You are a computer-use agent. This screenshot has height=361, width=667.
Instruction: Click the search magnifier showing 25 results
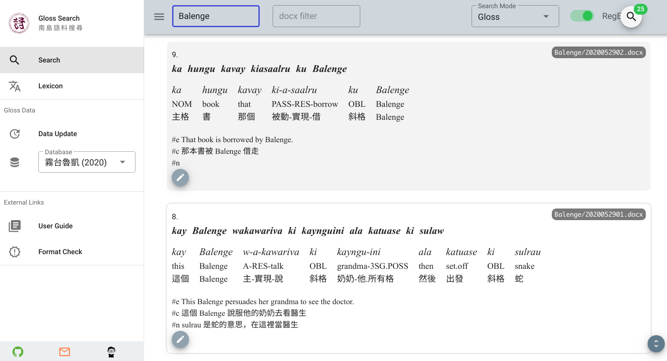[x=631, y=17]
